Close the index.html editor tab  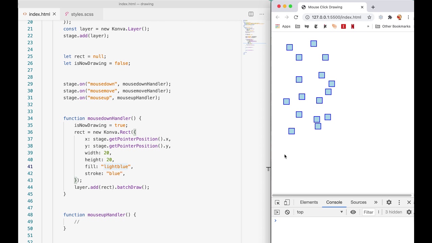[x=54, y=14]
